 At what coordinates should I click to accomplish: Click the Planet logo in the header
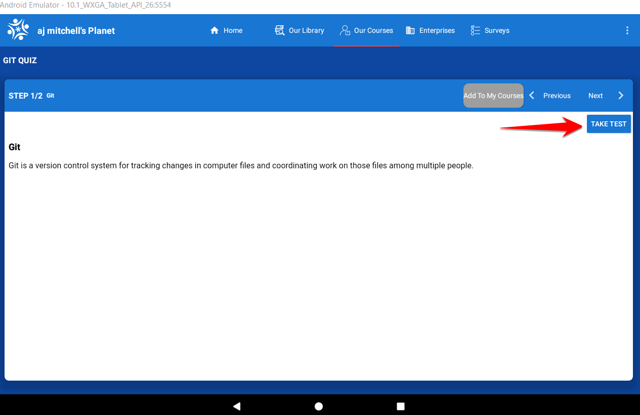coord(18,29)
